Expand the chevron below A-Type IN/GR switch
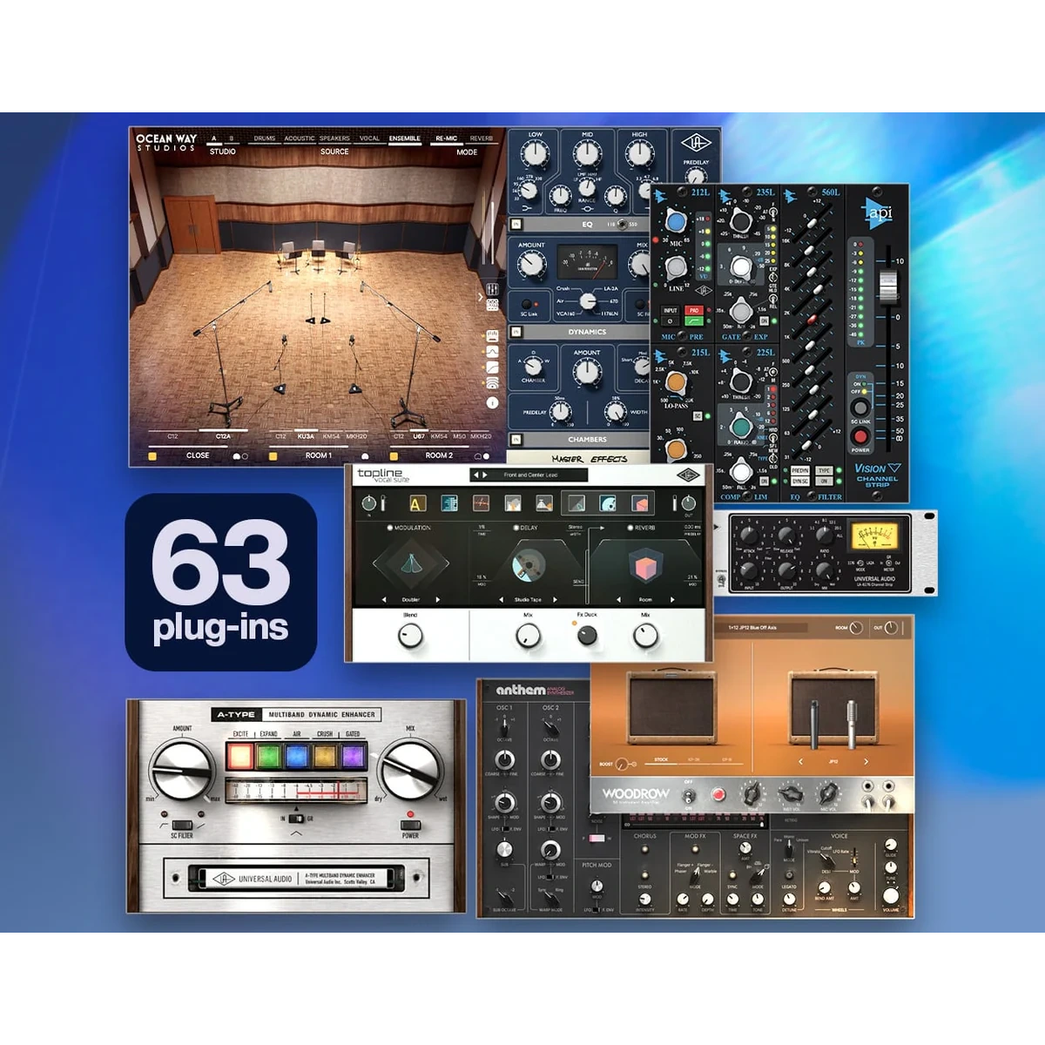The height and width of the screenshot is (1045, 1045). tap(296, 833)
